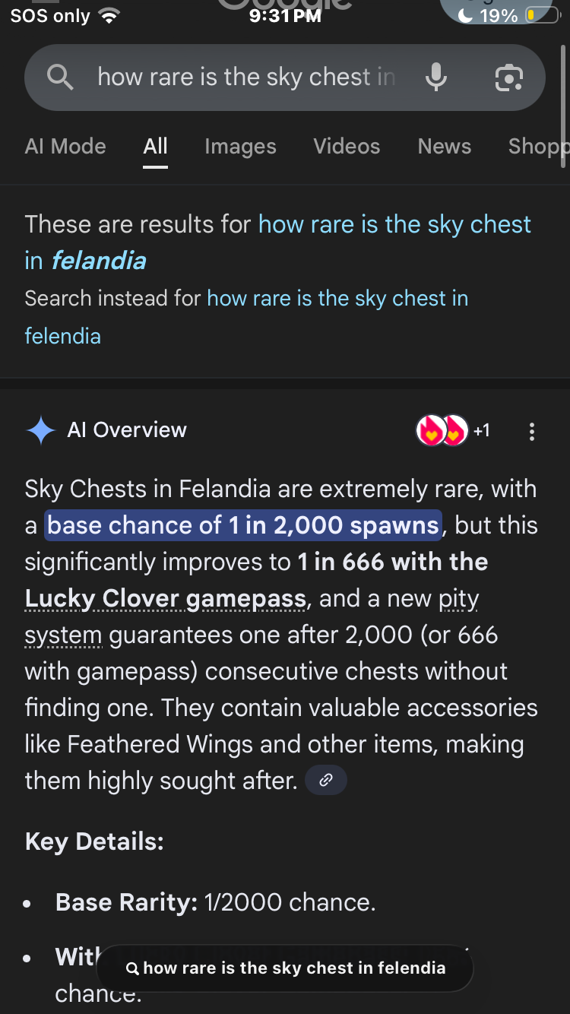
Task: Tap the underlined Lucky Clover gamepass term
Action: [165, 599]
